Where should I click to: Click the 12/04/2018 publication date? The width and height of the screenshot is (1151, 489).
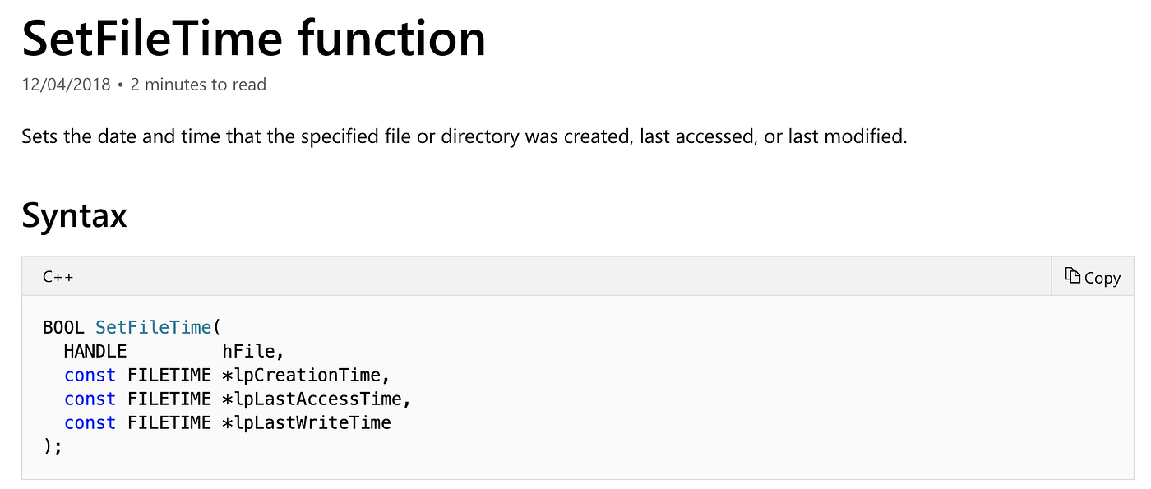click(66, 85)
